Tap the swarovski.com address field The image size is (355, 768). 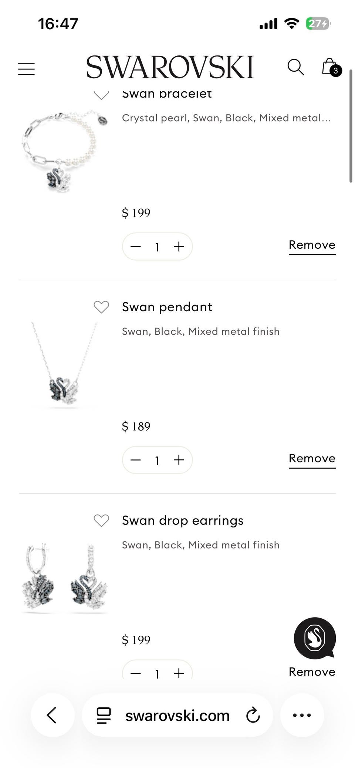(x=177, y=716)
